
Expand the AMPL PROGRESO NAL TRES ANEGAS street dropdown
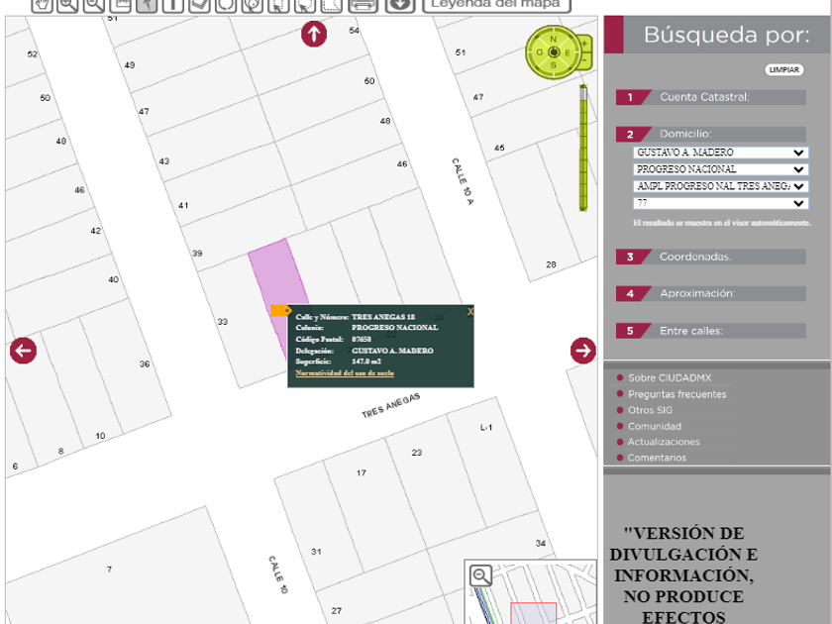[720, 186]
